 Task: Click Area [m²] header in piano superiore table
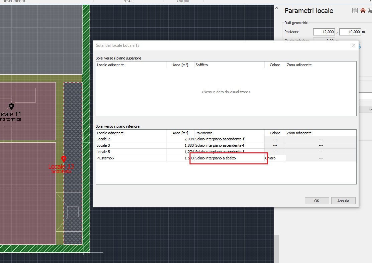pos(180,65)
